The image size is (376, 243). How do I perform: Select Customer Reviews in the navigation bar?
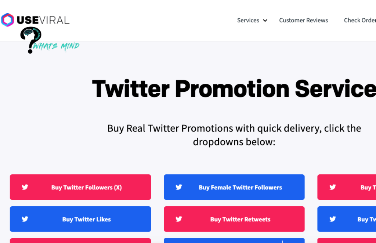coord(304,21)
